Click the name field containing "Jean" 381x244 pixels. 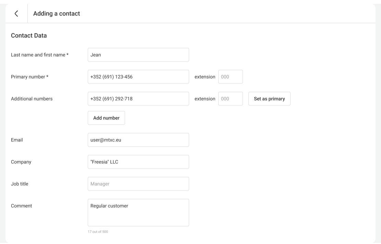(x=138, y=55)
